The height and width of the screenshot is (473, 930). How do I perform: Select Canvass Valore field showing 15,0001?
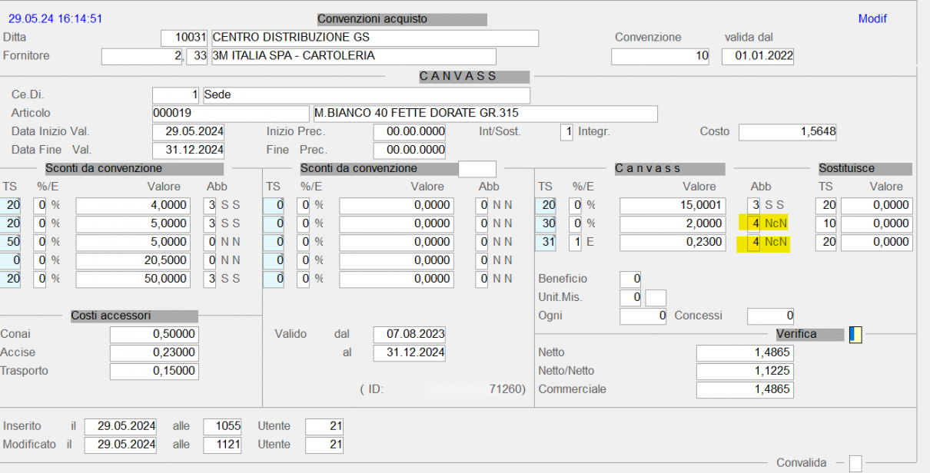pos(673,206)
